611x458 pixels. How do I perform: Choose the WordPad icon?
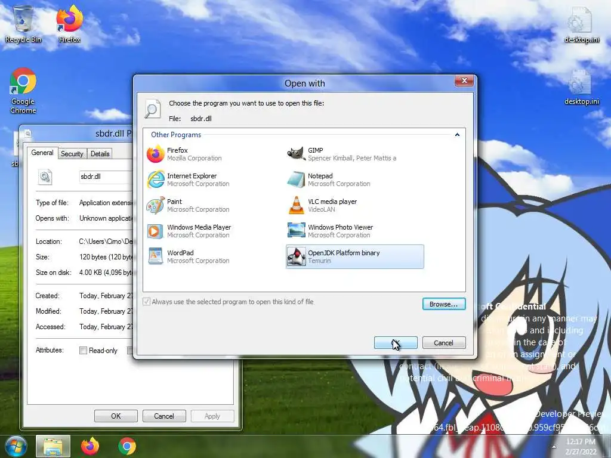[x=156, y=256]
